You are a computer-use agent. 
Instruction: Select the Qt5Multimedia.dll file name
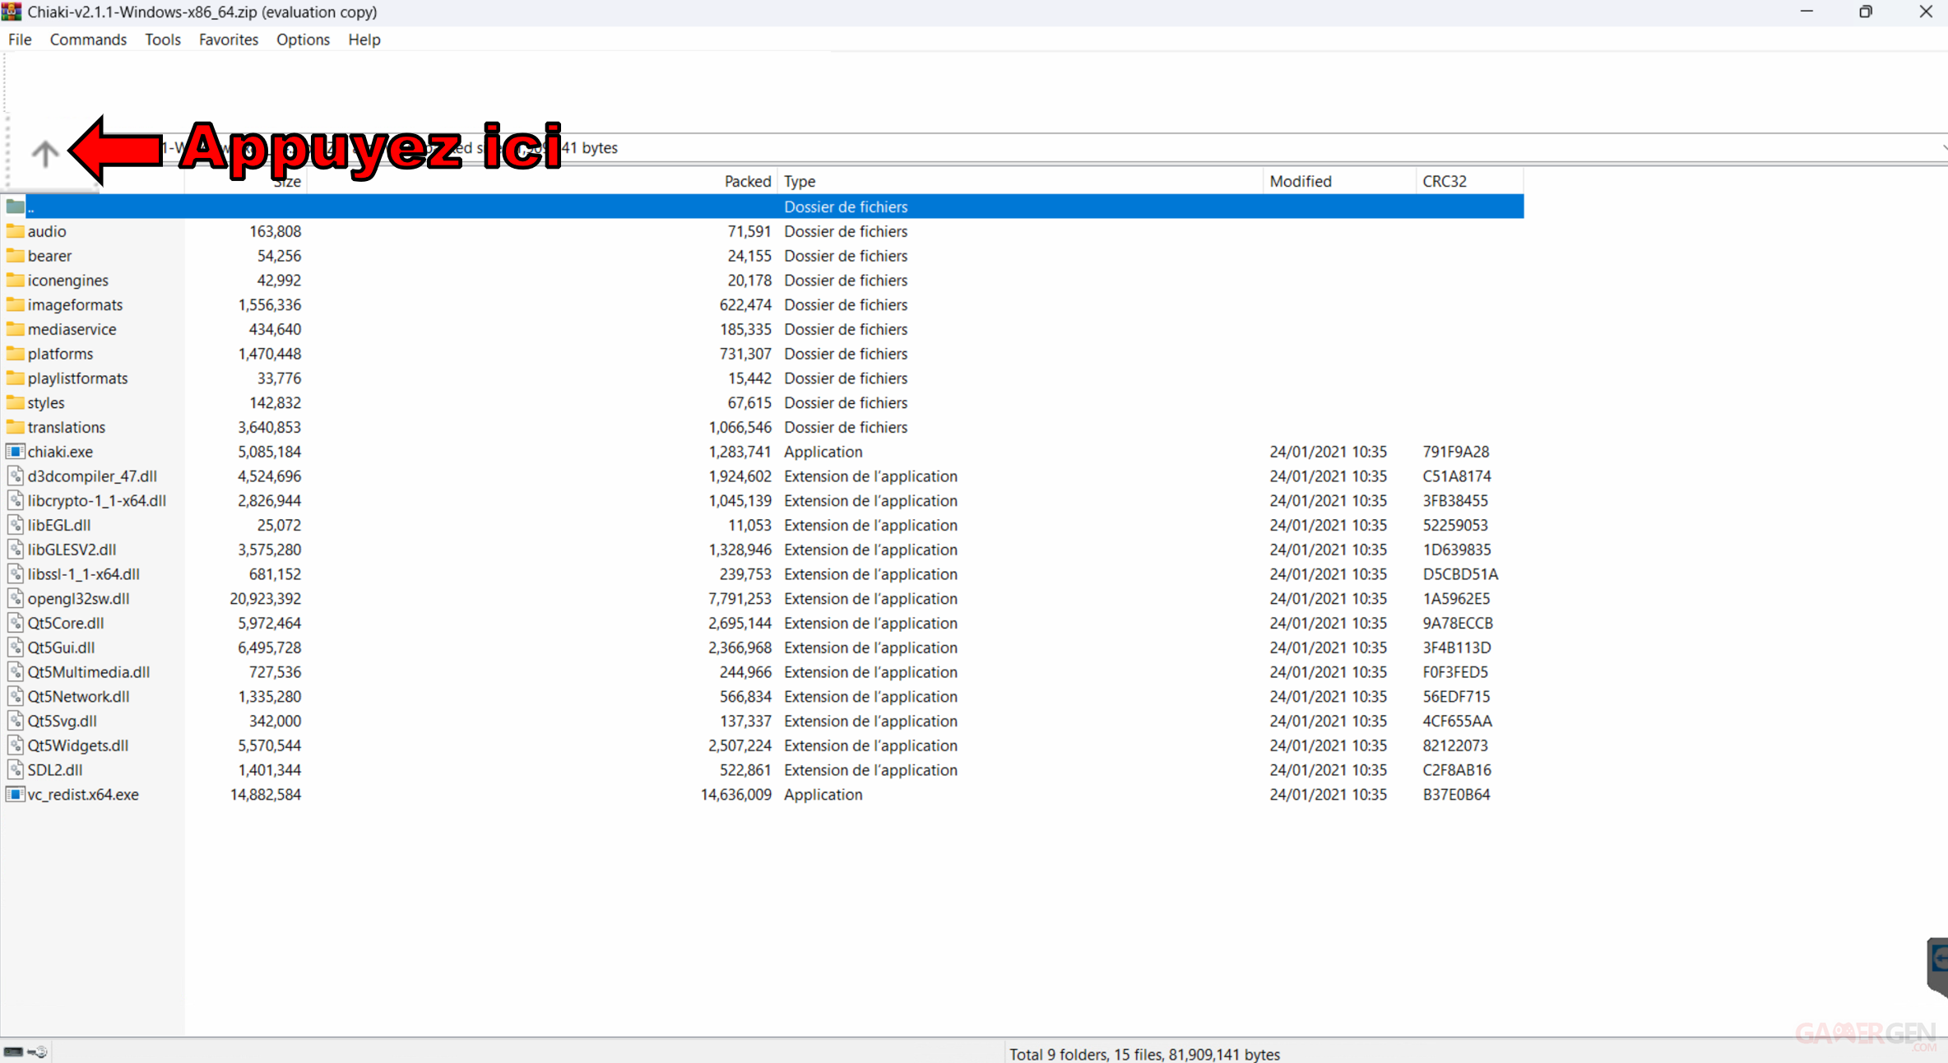click(89, 672)
